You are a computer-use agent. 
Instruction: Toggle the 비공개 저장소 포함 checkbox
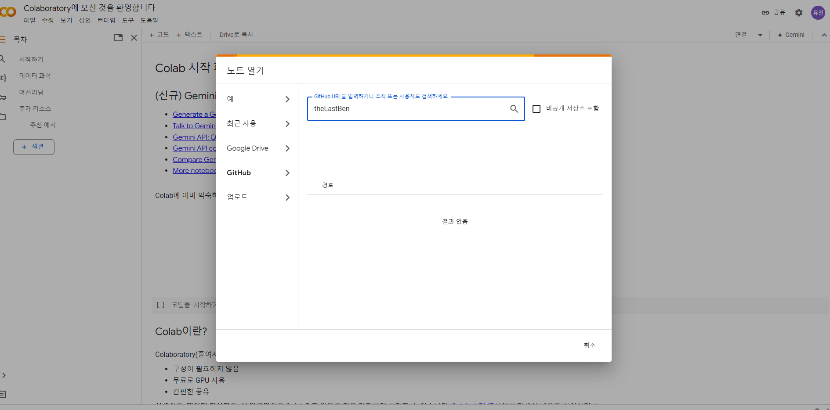[536, 109]
